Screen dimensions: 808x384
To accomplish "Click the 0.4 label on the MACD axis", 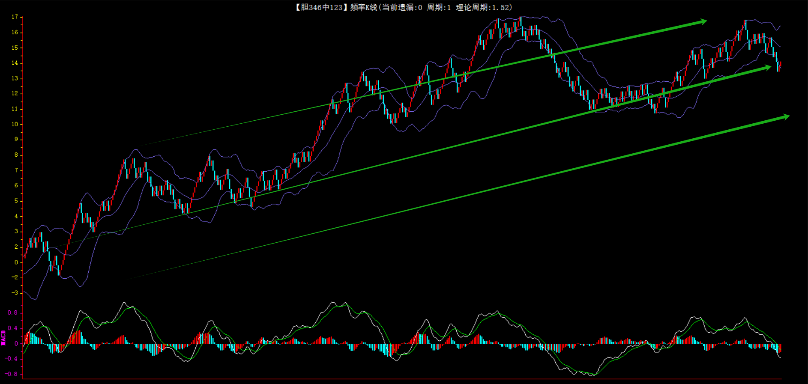I will pos(12,328).
